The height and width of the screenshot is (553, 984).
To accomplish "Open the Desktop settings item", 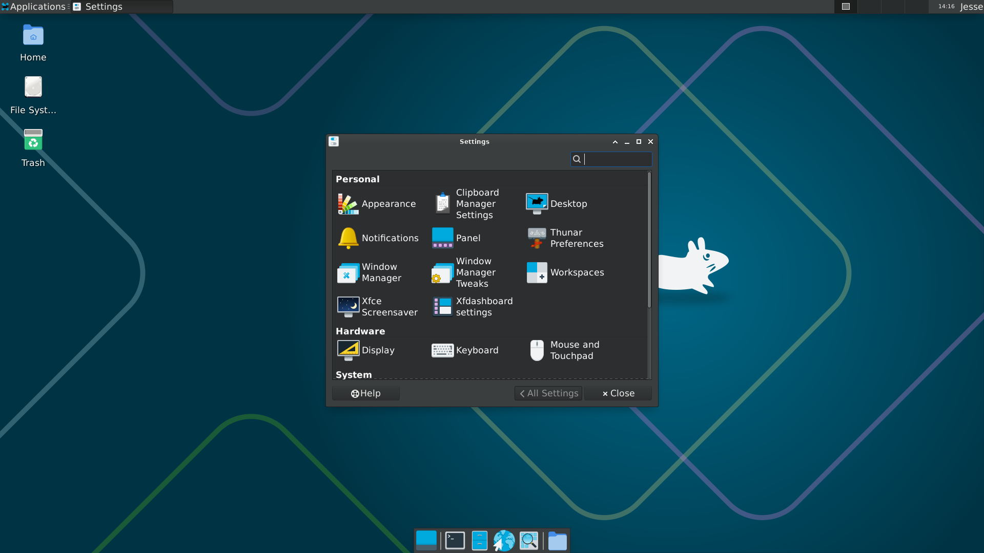I will 557,204.
